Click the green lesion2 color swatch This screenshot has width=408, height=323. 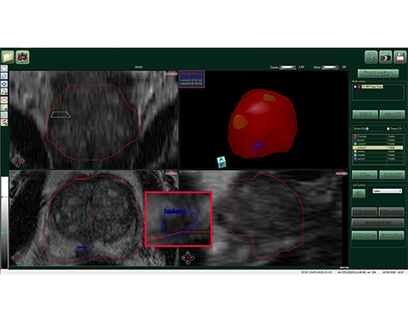[355, 144]
